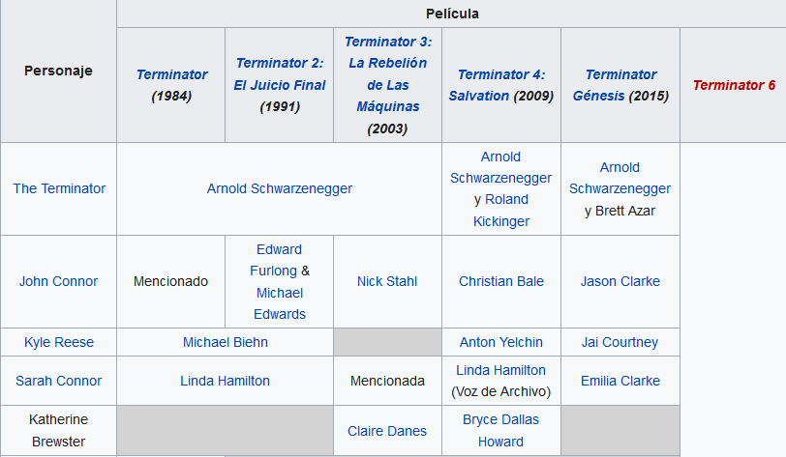Open the Emilia Clarke link

click(x=620, y=381)
